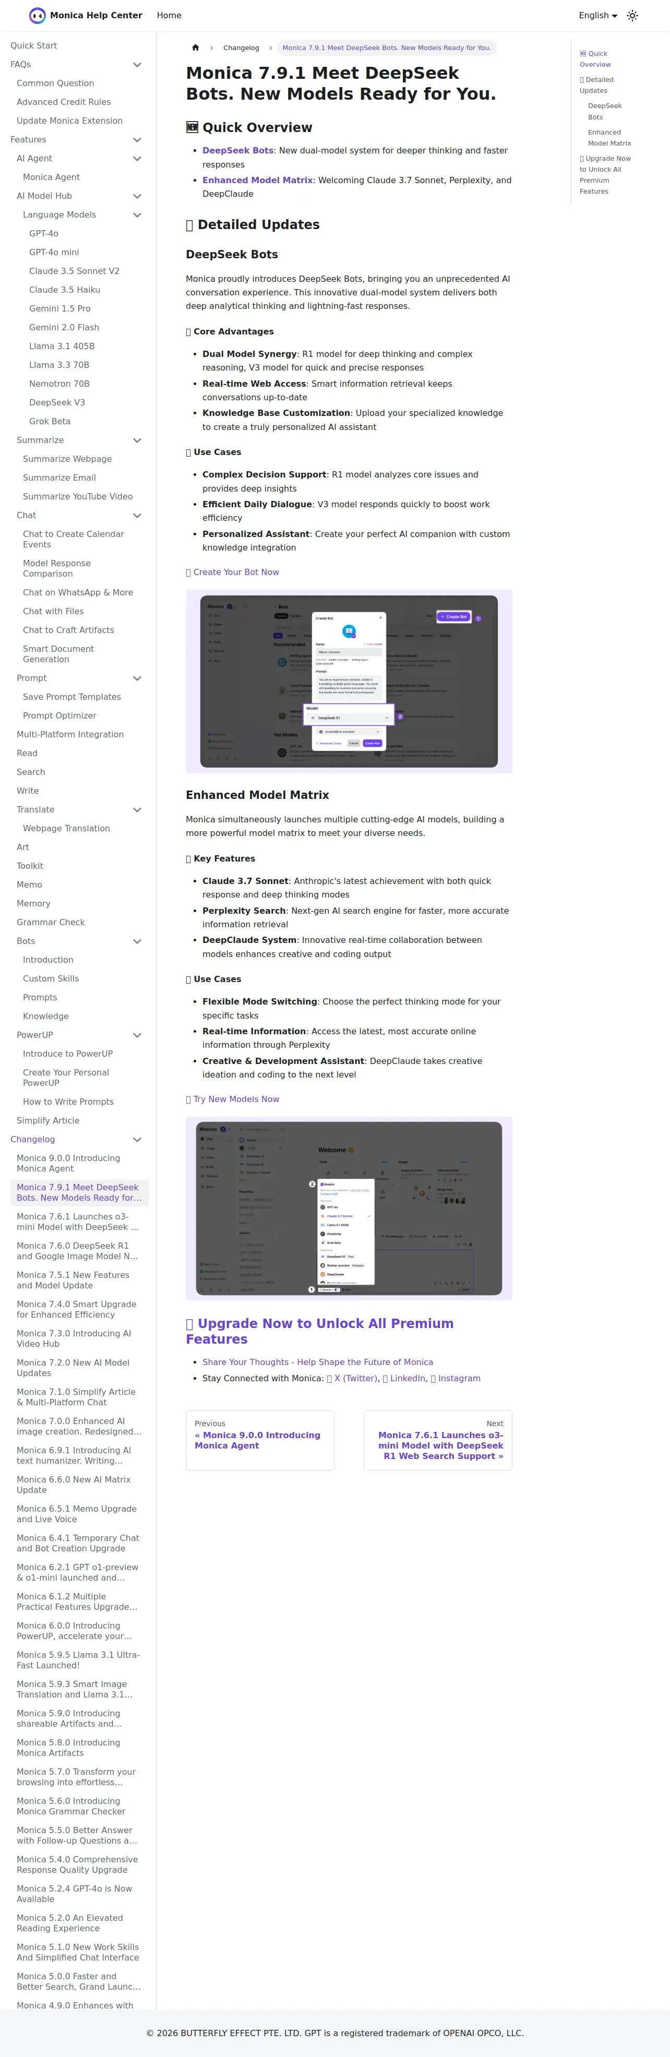670x2057 pixels.
Task: Collapse the Chat section chevron
Action: (x=137, y=515)
